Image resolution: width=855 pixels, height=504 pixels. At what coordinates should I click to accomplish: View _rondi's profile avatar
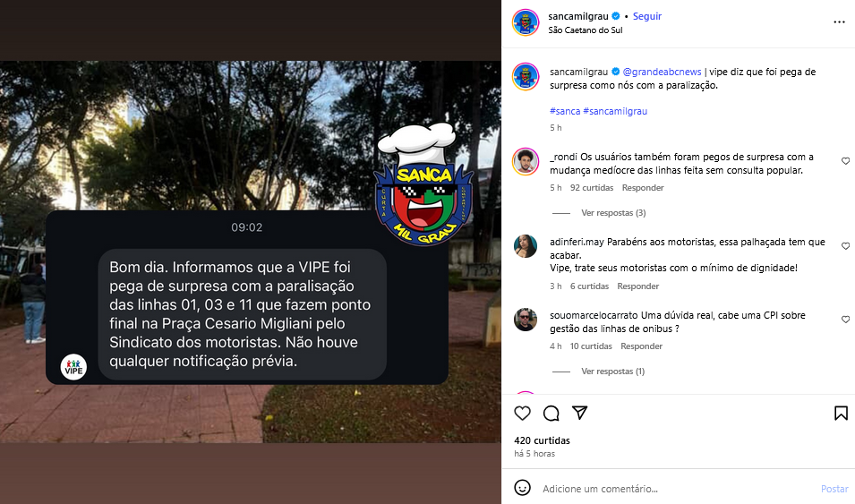pos(526,161)
